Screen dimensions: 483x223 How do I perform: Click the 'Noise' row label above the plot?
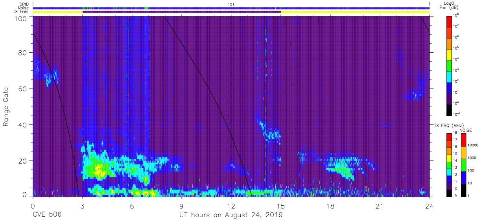pyautogui.click(x=23, y=8)
